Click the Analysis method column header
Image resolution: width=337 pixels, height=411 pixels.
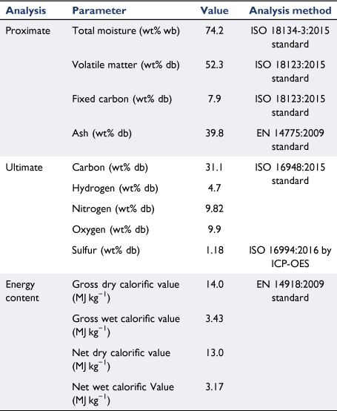[x=290, y=10]
